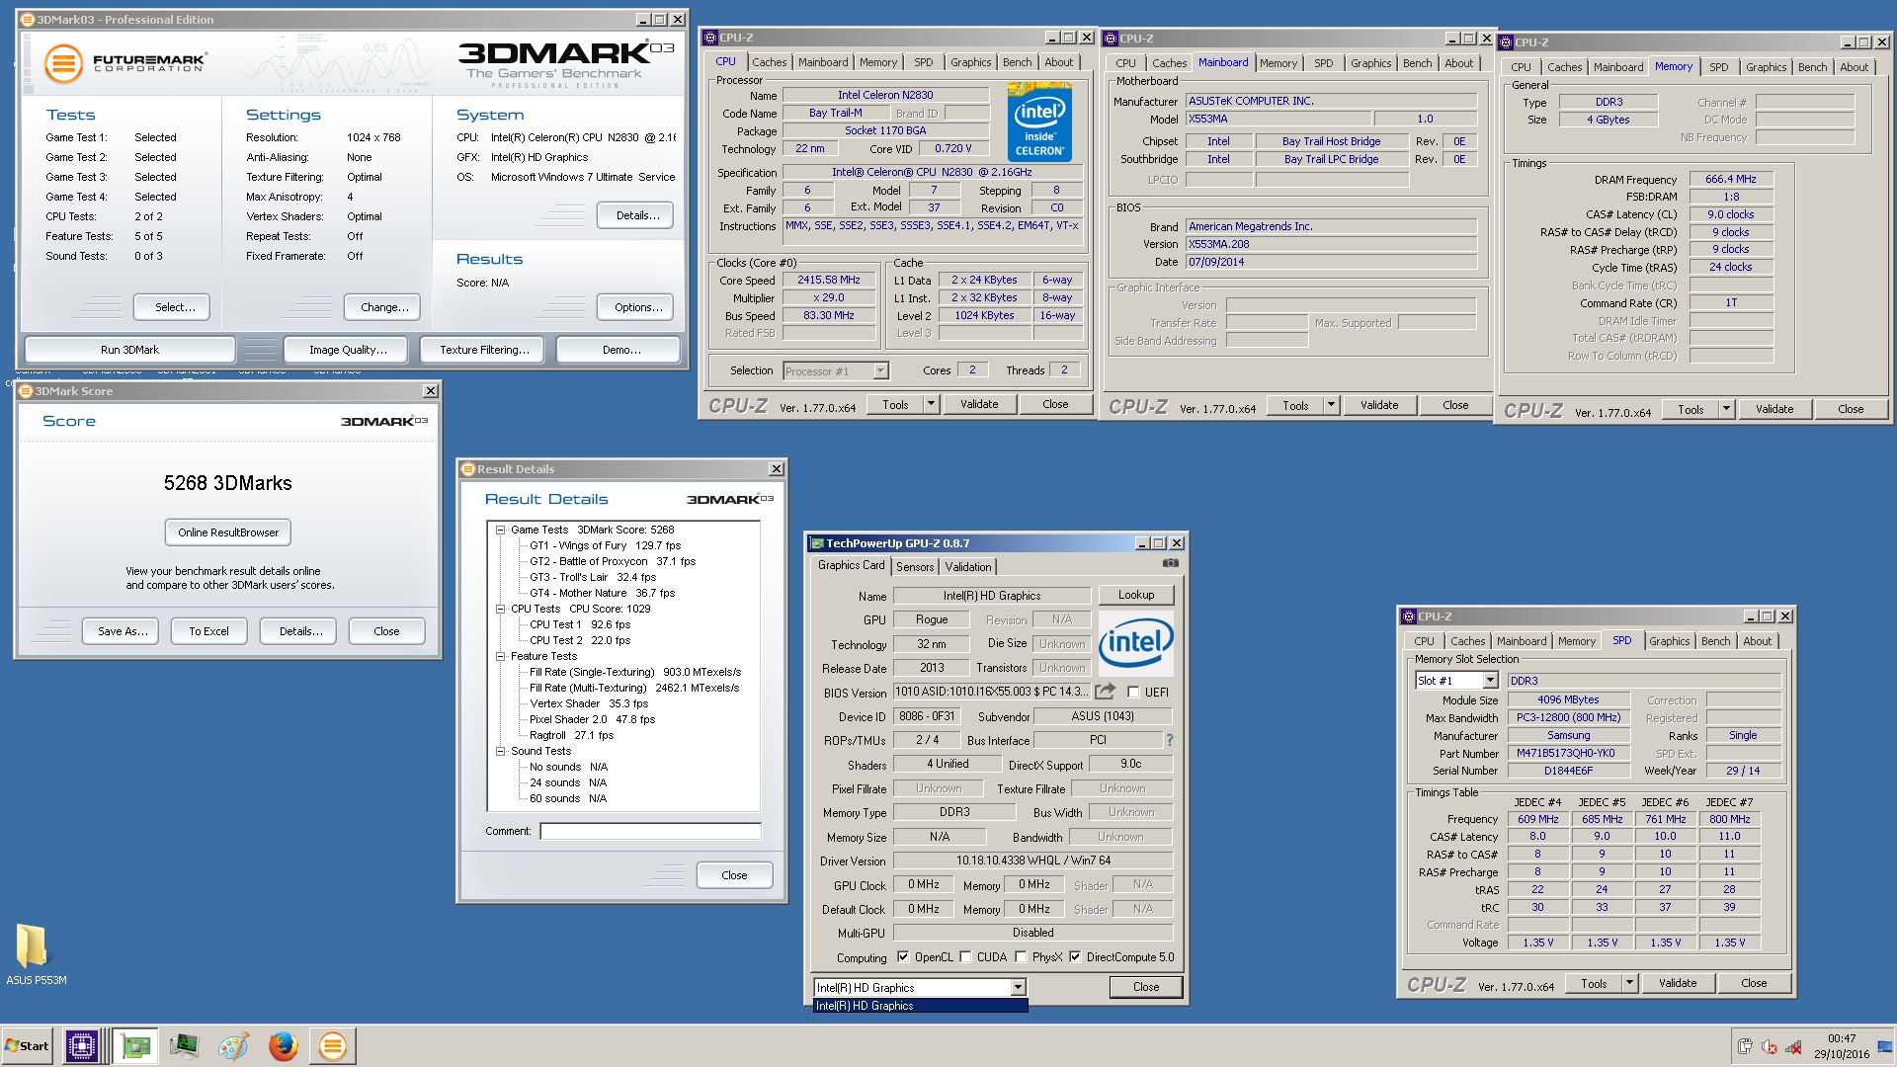The image size is (1897, 1067).
Task: Click the Futuremark logo in 3DMark03 window
Action: [x=125, y=63]
